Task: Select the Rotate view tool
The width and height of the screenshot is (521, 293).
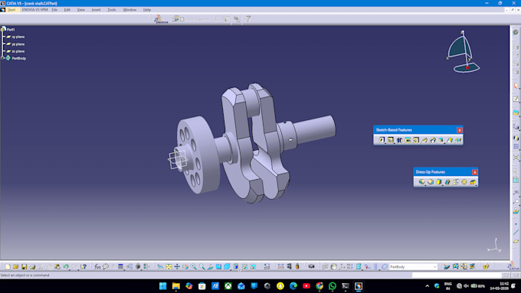Action: [185, 267]
